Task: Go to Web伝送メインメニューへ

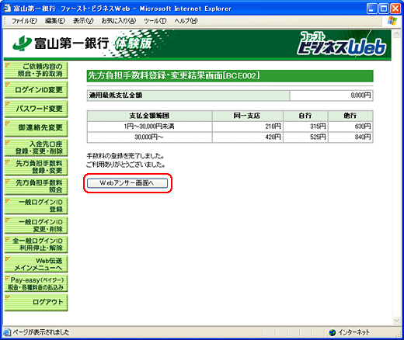Action: (36, 264)
